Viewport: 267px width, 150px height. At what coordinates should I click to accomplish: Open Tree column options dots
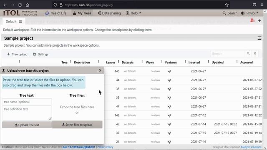(71, 62)
